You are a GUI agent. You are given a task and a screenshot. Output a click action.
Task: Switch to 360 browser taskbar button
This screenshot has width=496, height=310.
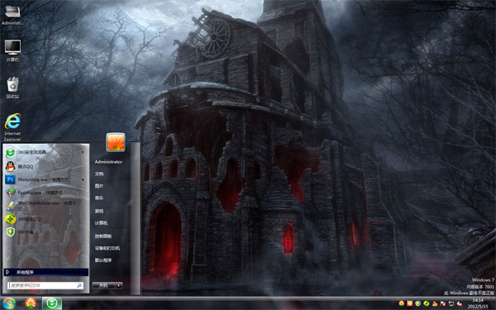[52, 303]
